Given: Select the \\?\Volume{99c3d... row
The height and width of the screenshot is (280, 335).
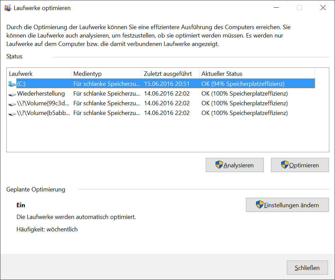Looking at the screenshot, I should [x=162, y=103].
